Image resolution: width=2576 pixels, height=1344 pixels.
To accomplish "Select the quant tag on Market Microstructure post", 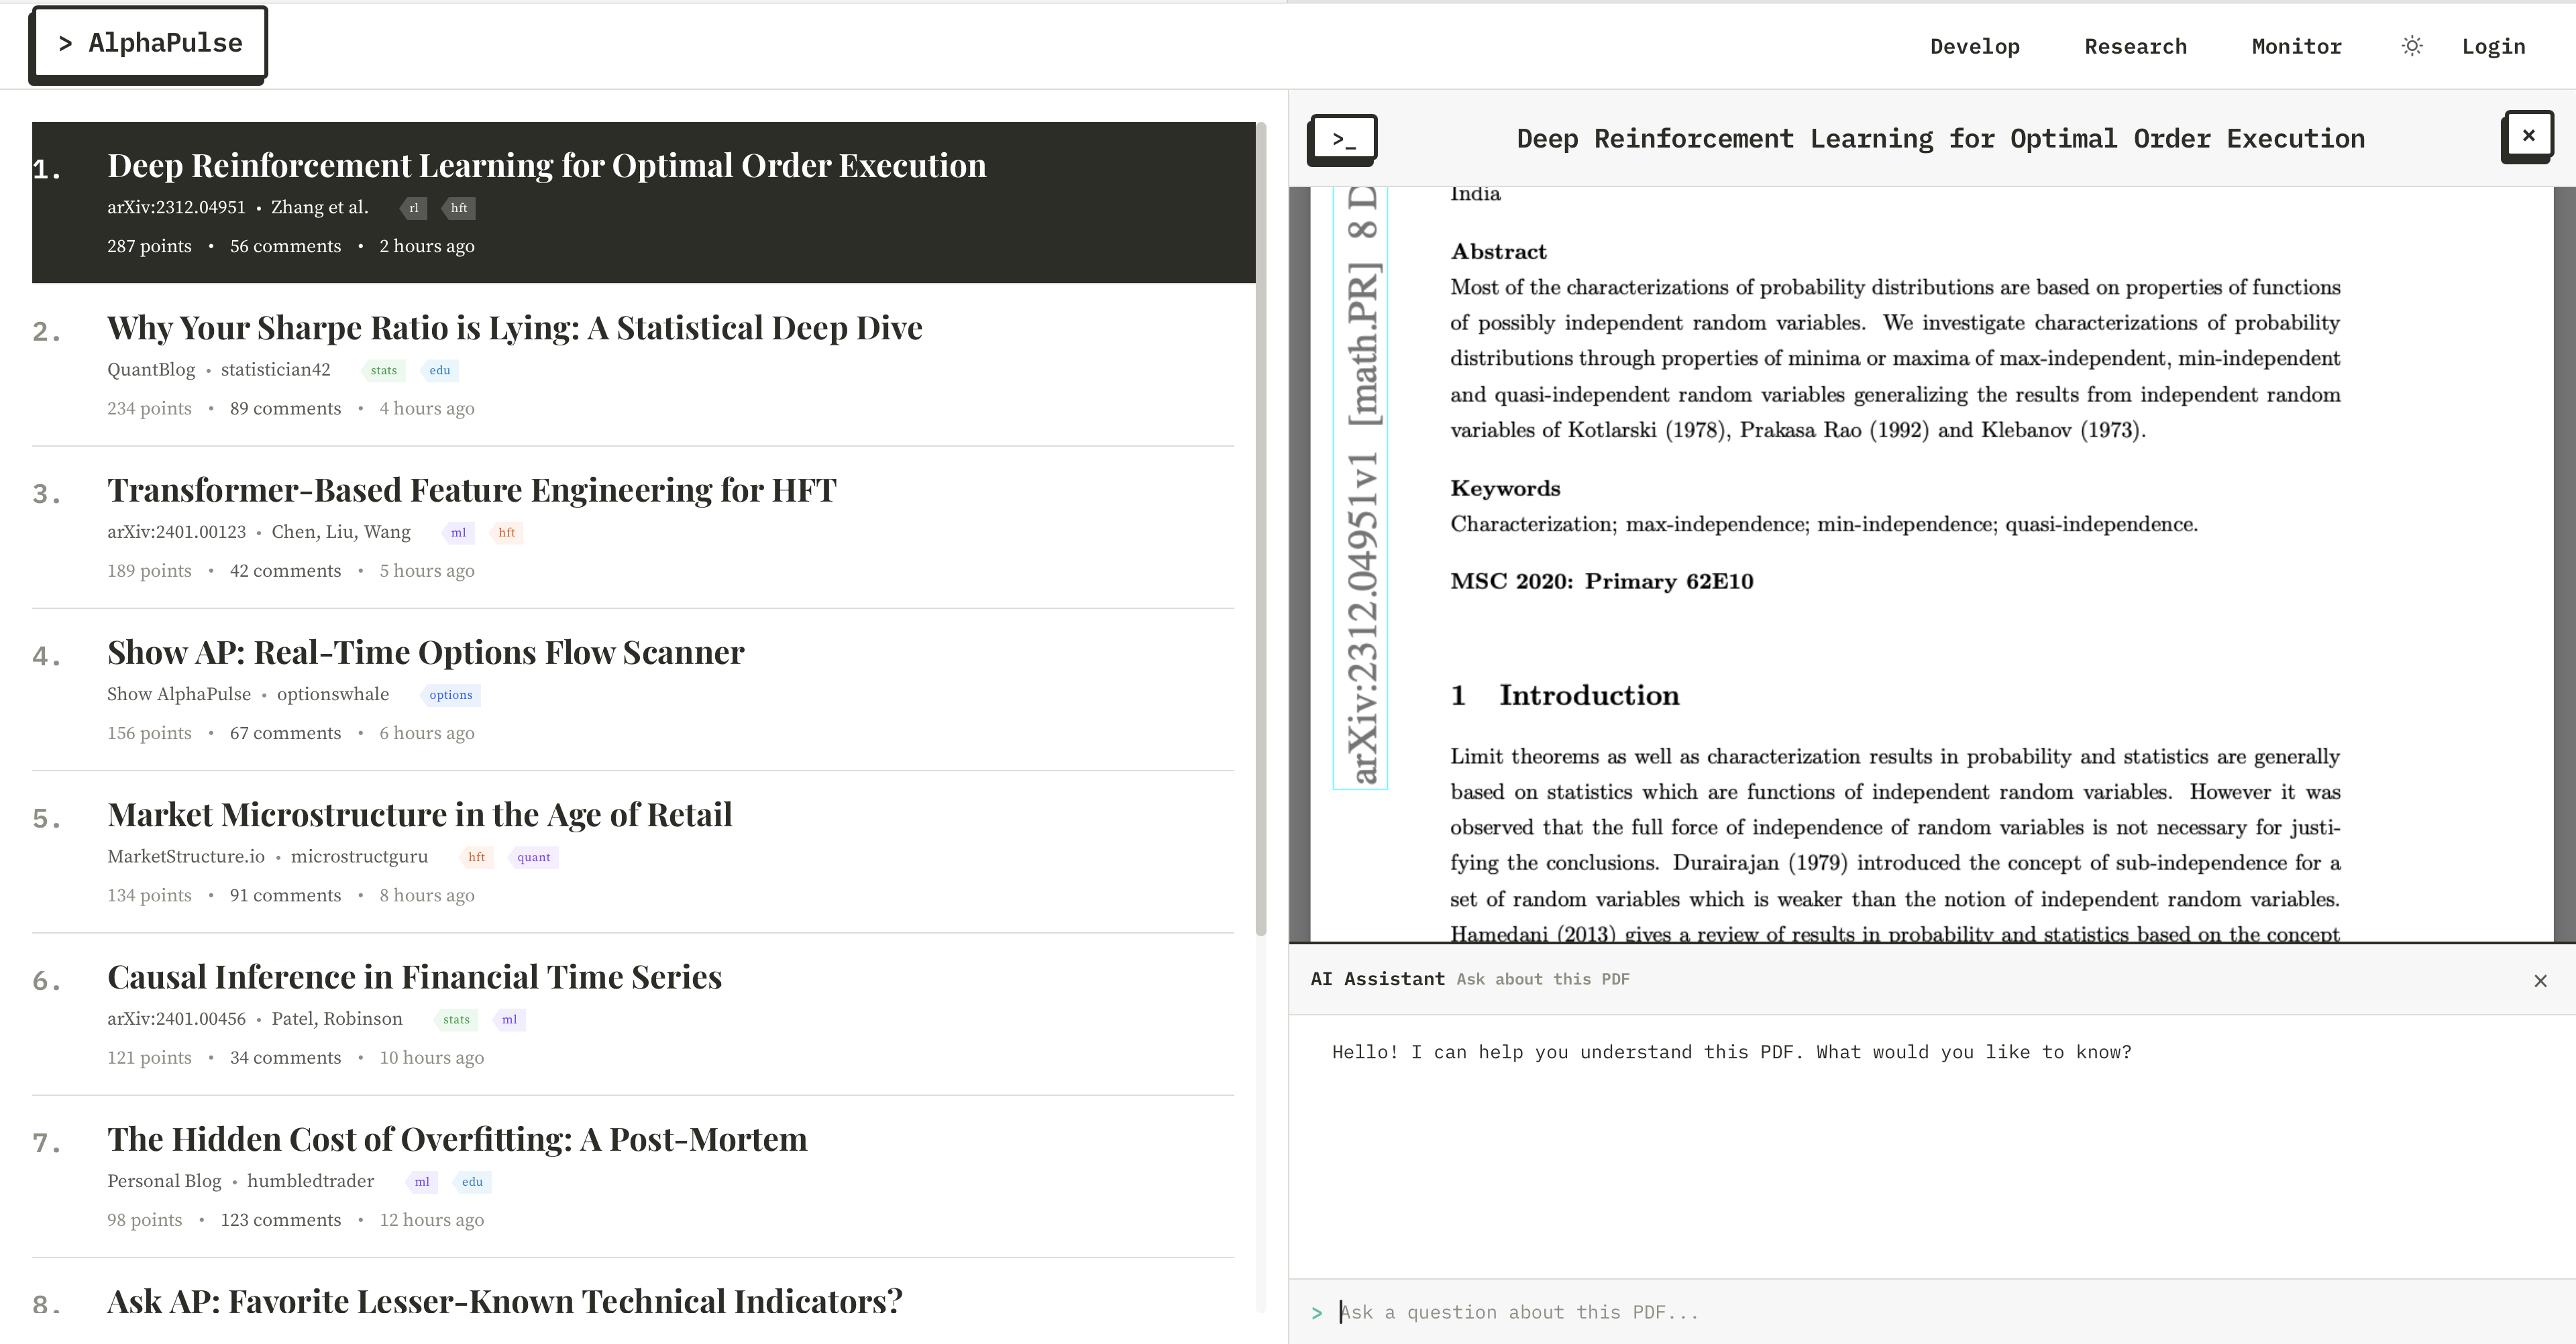I will pos(533,857).
